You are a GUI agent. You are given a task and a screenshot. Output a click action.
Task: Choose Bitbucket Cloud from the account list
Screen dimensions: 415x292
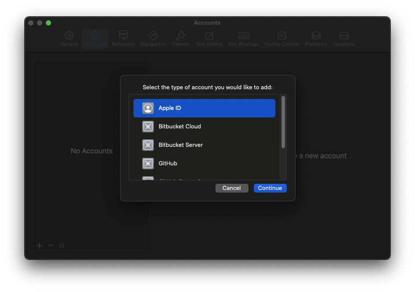[204, 127]
